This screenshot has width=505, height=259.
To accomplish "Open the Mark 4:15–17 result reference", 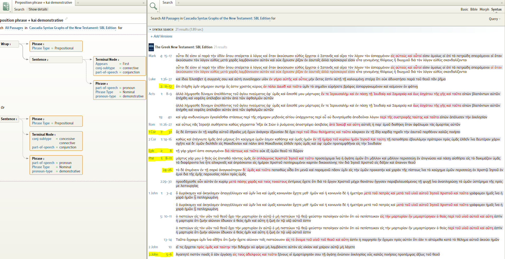I will [x=160, y=56].
